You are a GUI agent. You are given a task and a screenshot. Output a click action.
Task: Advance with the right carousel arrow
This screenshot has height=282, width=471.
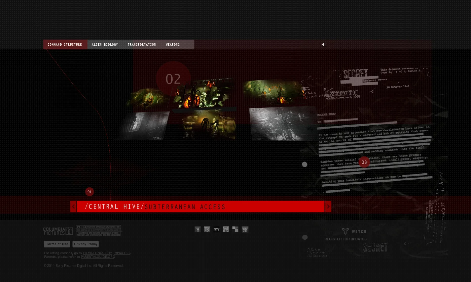pos(328,206)
